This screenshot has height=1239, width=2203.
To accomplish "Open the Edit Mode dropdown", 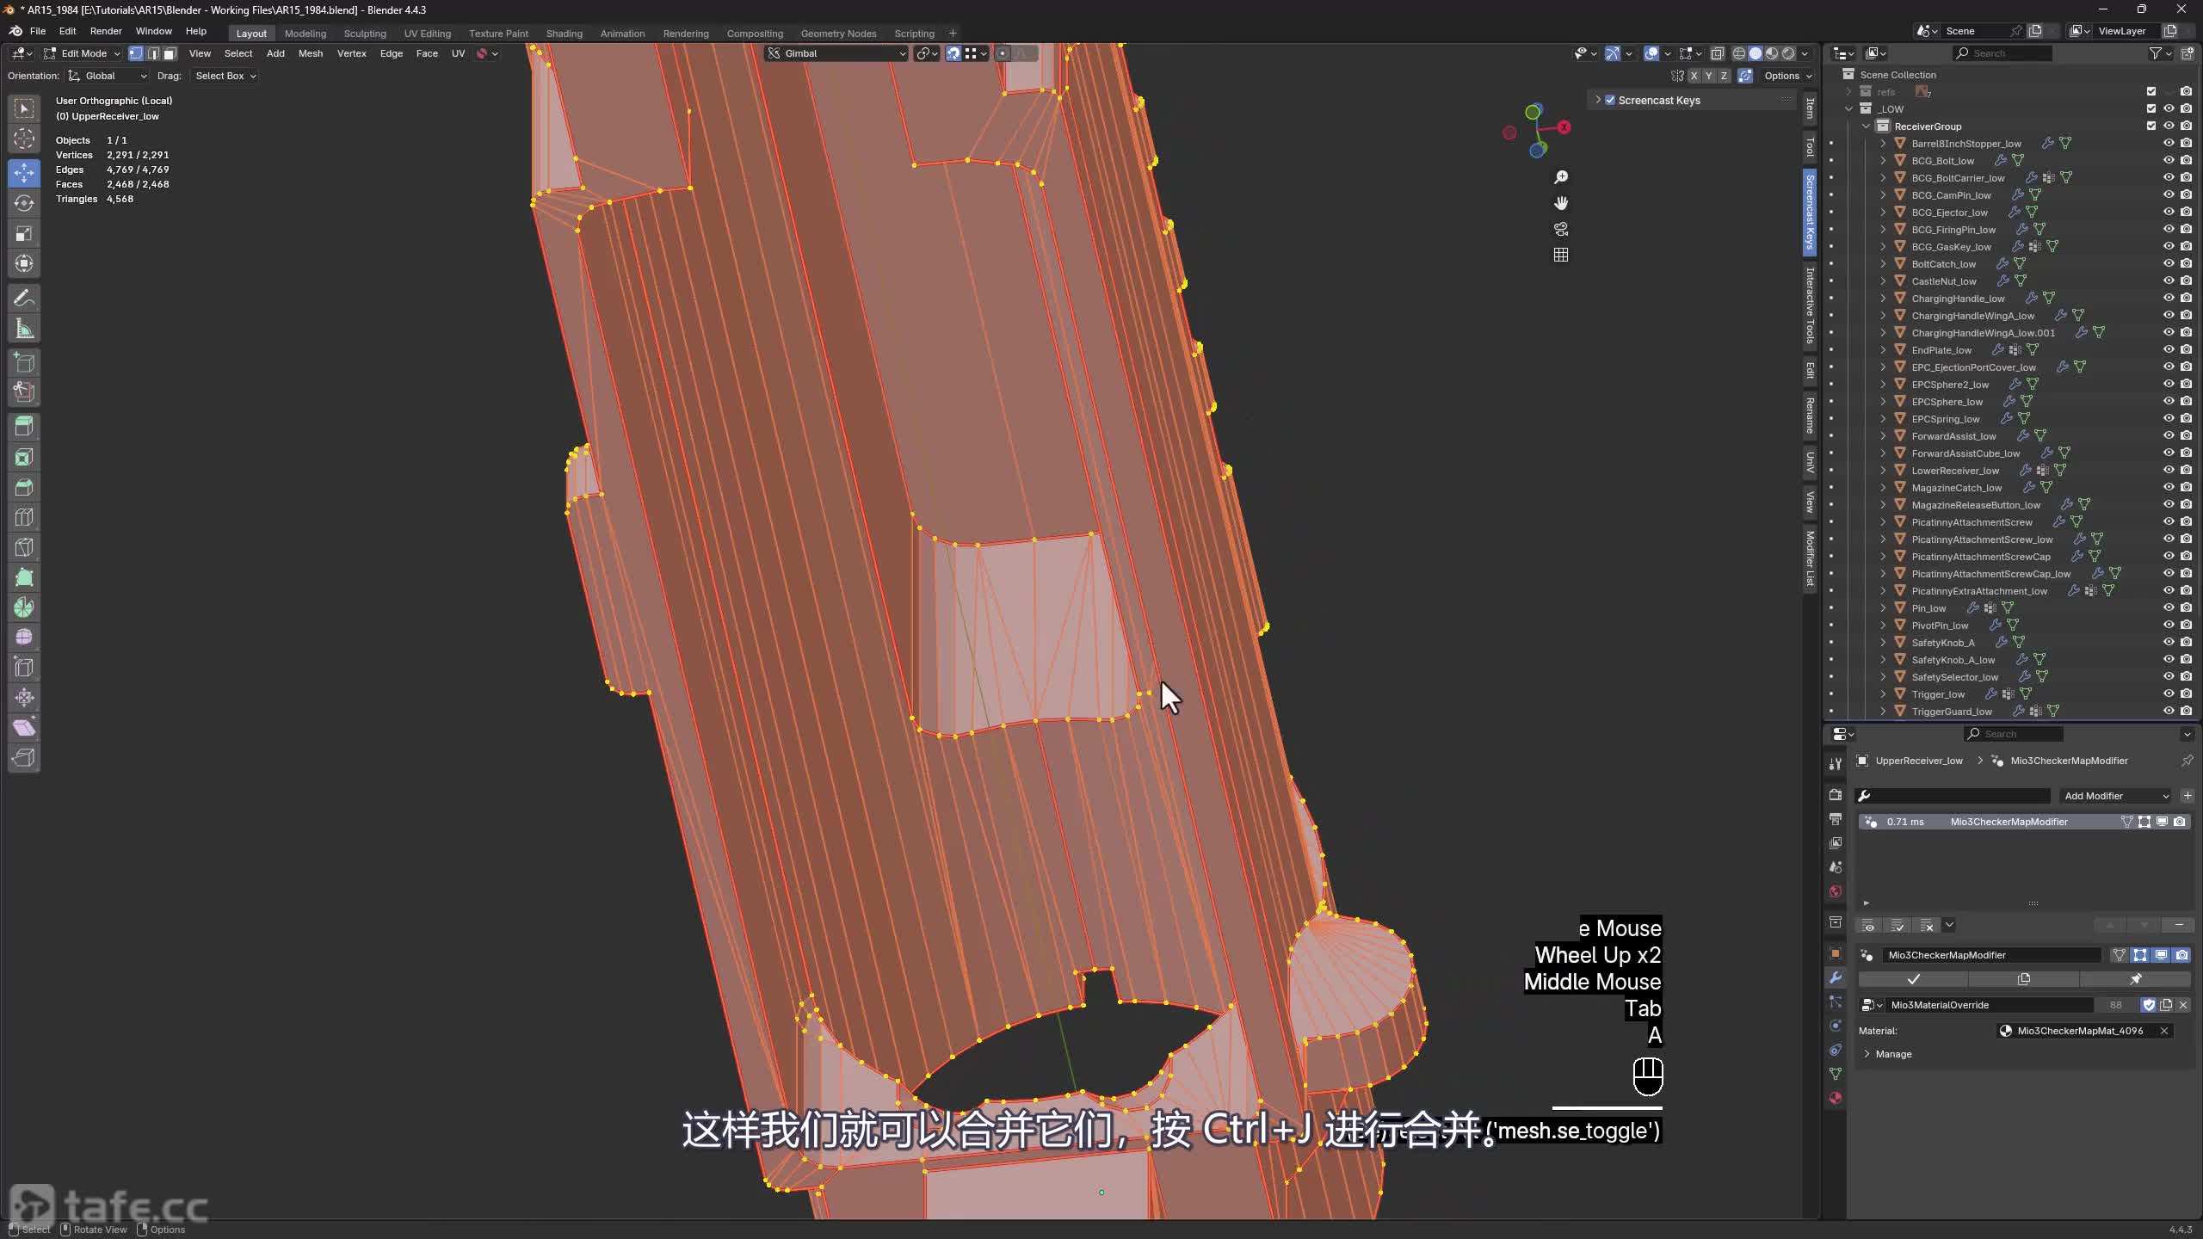I will [83, 53].
